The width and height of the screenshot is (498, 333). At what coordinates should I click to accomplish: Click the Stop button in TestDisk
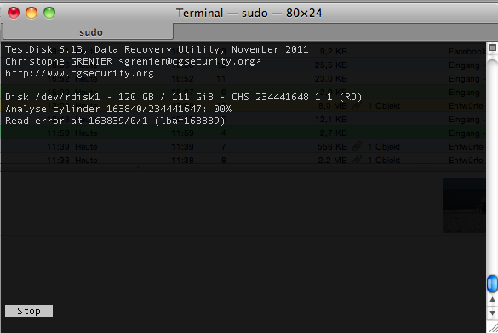pyautogui.click(x=29, y=311)
